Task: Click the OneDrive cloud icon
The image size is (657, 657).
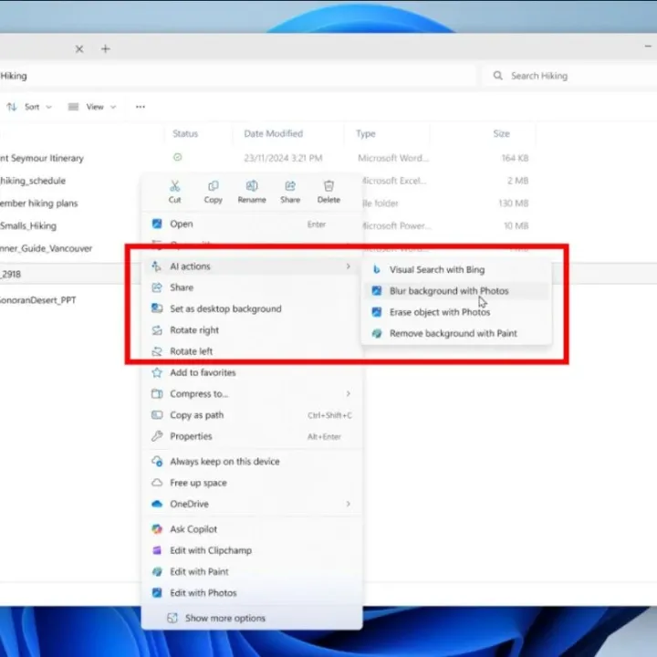Action: click(157, 504)
